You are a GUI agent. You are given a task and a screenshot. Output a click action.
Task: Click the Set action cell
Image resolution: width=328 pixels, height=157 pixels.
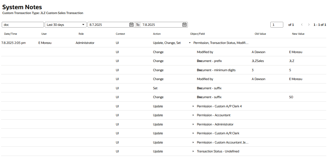point(155,88)
